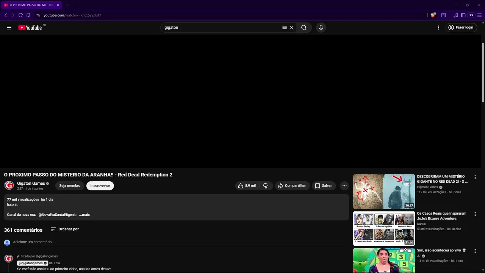Viewport: 485px width, 273px height.
Task: Expand description with '...mais'
Action: click(84, 215)
